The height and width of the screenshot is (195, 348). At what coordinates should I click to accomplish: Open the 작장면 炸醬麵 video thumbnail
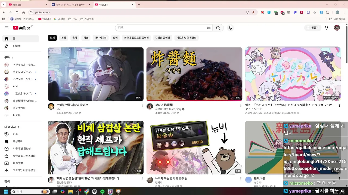point(194,74)
